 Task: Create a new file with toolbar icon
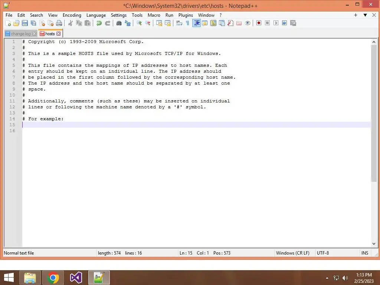[8, 23]
